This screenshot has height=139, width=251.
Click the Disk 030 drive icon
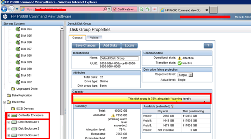point(18,69)
